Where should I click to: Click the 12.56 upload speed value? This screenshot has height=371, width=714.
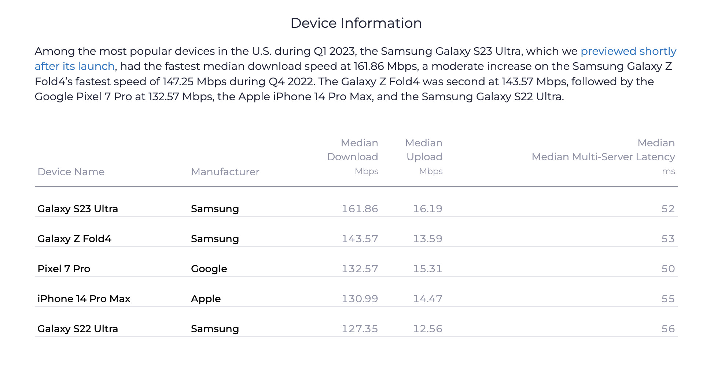[428, 329]
